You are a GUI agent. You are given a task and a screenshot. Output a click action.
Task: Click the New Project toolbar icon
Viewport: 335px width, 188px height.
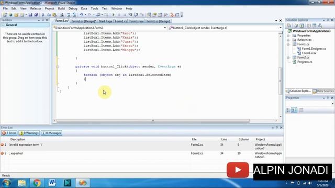click(5, 15)
